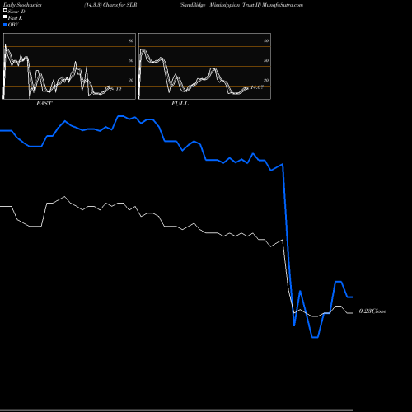Click the blue OBV legend swatch
412x412 pixels.
click(x=5, y=25)
